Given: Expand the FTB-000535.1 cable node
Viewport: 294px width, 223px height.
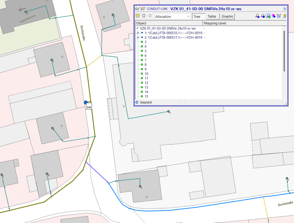Looking at the screenshot, I should coord(138,33).
